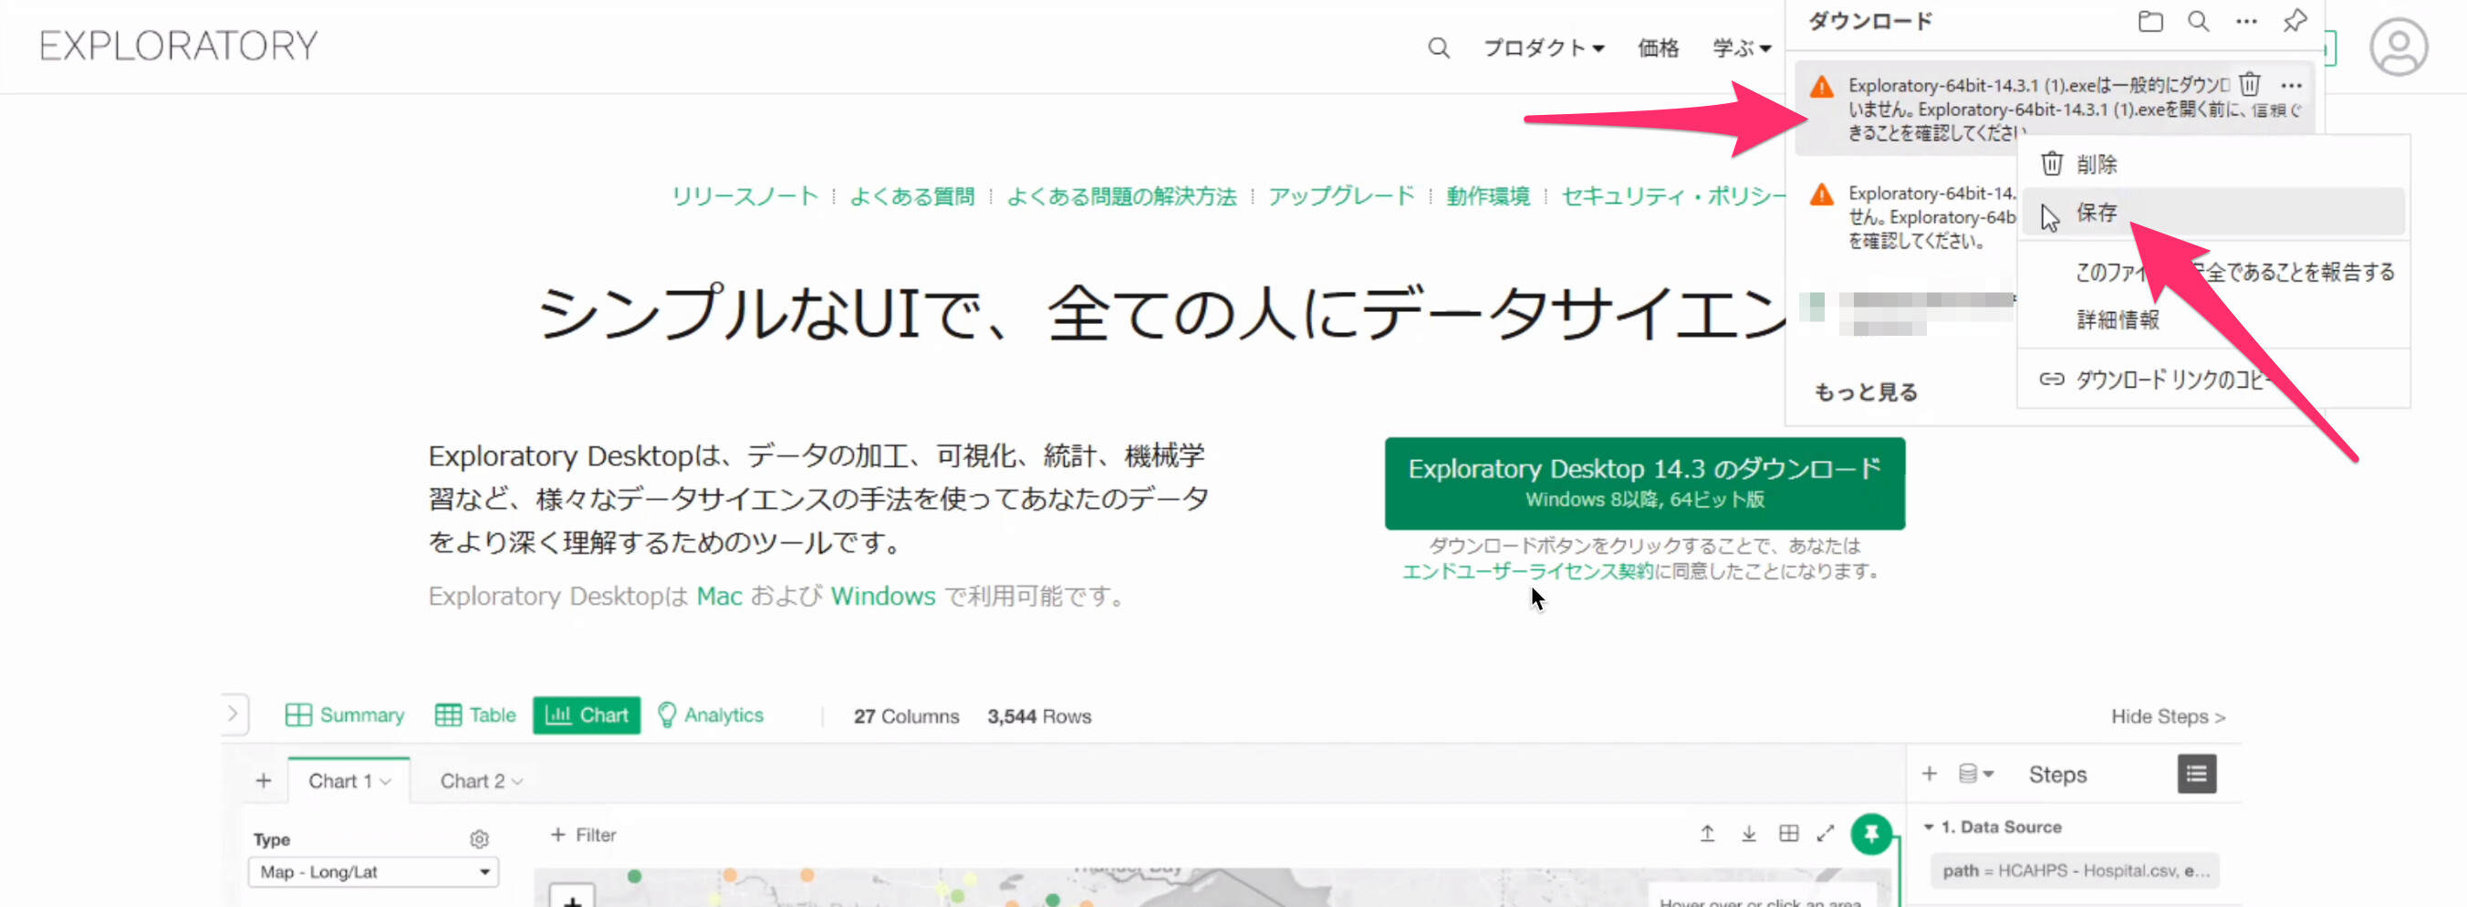2467x907 pixels.
Task: Select 保存 from the context menu
Action: click(2096, 213)
